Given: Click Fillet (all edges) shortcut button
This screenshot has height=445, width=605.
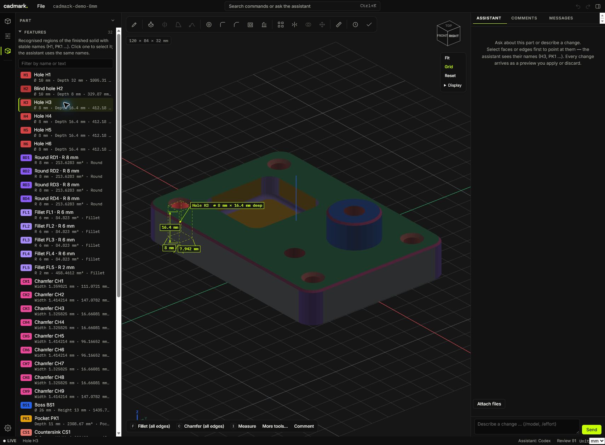Looking at the screenshot, I should click(x=150, y=426).
